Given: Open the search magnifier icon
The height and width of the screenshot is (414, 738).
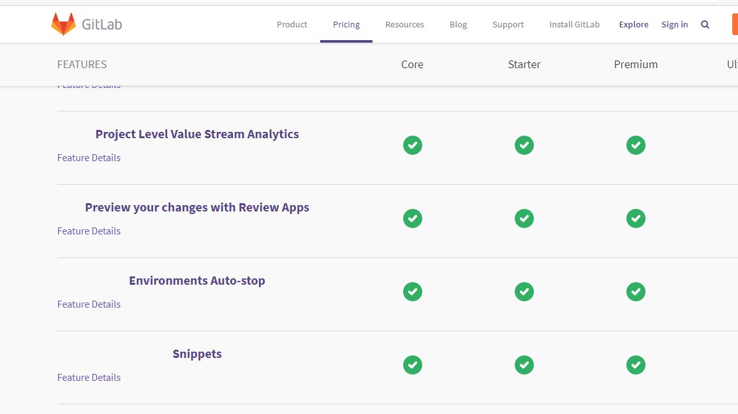Looking at the screenshot, I should 705,24.
